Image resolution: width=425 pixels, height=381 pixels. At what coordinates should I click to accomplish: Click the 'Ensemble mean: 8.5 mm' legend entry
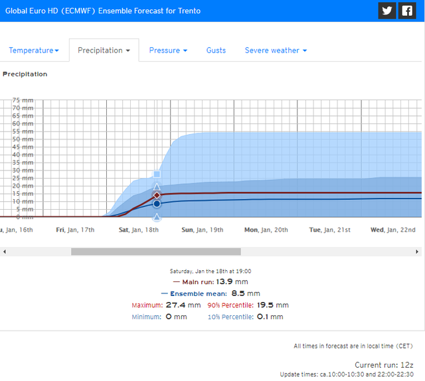tap(211, 293)
